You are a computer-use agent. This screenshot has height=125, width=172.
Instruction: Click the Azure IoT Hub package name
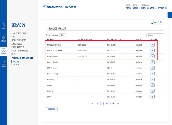(x=52, y=62)
